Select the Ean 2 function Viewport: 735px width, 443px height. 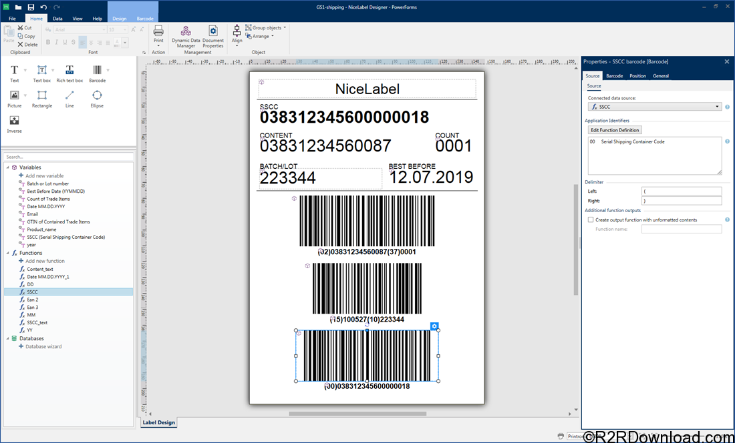[x=32, y=300]
